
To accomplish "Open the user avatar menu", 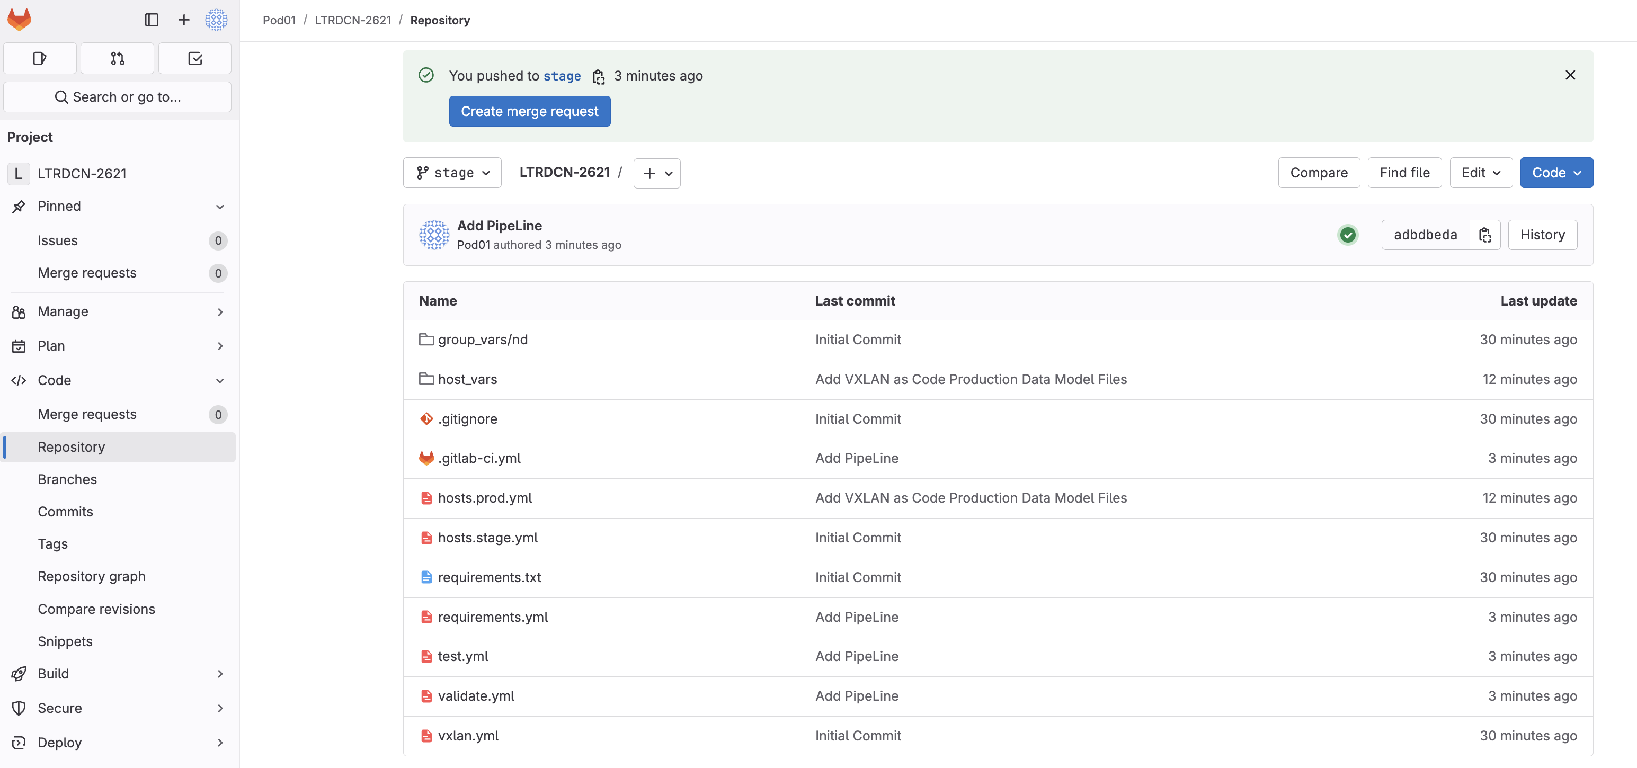I will [216, 20].
